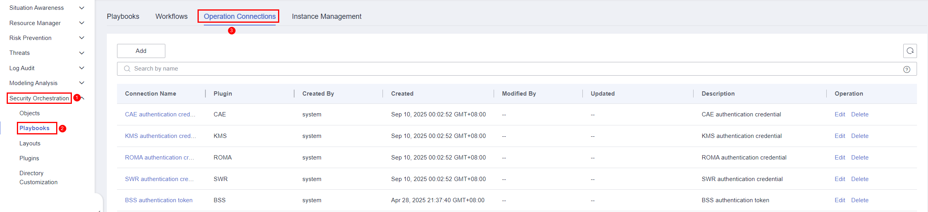Expand the Risk Prevention chevron
Screen dimensions: 928x212
[82, 38]
